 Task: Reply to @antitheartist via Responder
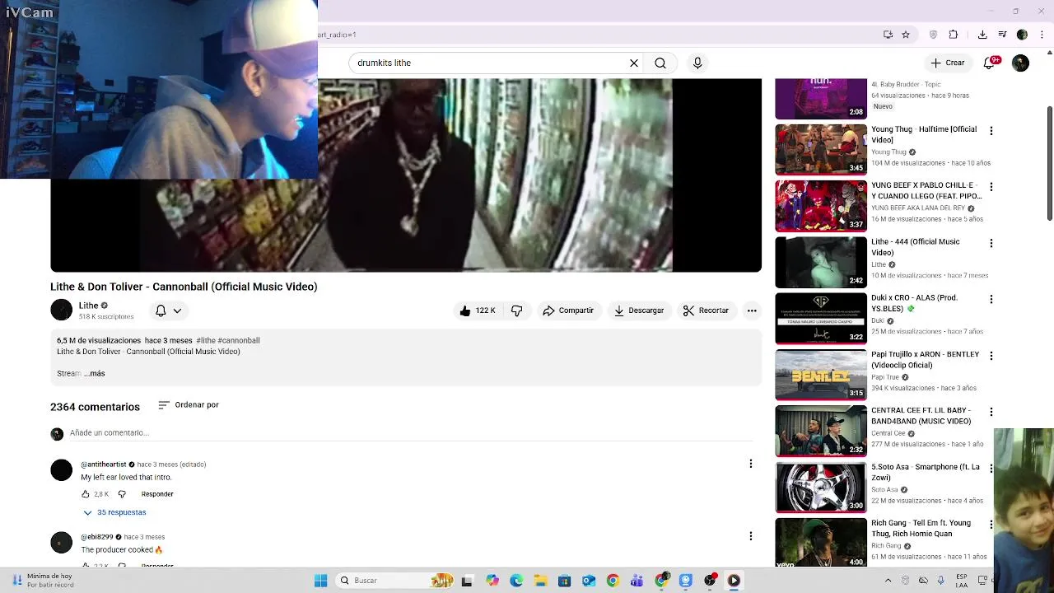[x=157, y=494]
